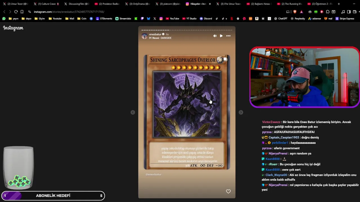The height and width of the screenshot is (202, 360).
Task: Open the ChatGPT bookmark
Action: tap(281, 19)
